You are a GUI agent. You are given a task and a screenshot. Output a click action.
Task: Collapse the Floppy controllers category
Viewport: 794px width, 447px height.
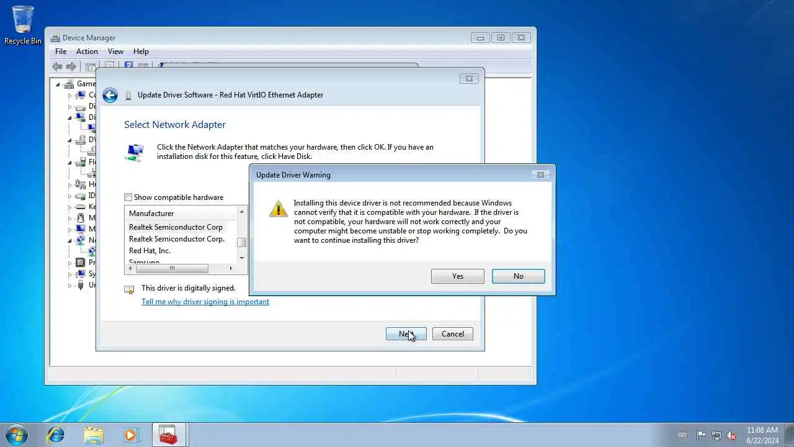tap(70, 162)
